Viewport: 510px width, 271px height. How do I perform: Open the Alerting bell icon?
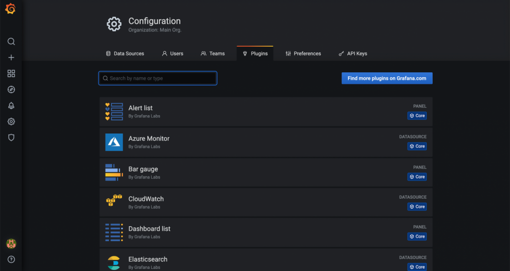(11, 106)
